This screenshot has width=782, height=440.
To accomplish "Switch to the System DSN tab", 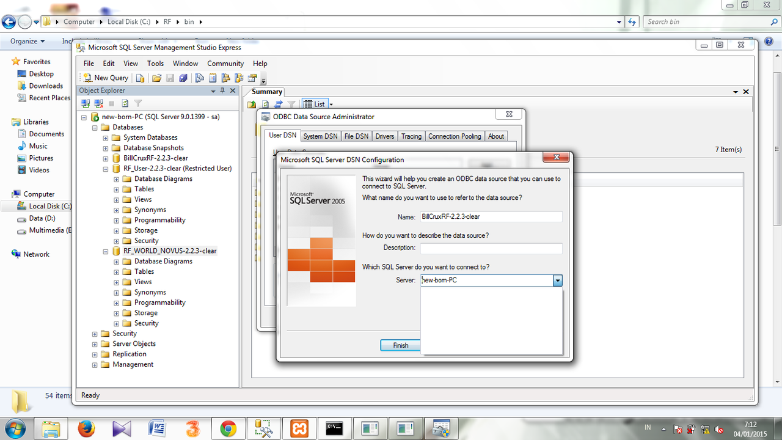I will click(x=320, y=136).
